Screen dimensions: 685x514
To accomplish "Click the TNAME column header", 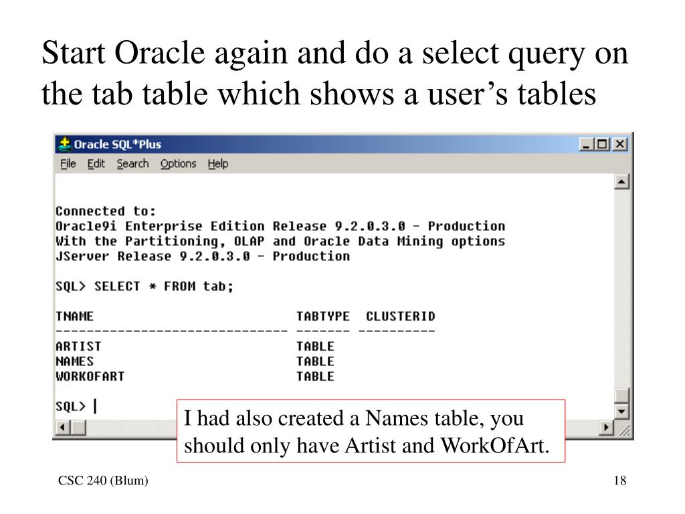I will tap(75, 317).
